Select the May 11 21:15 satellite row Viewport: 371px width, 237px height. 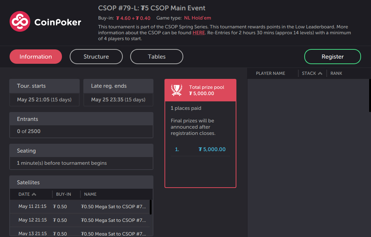coord(80,206)
